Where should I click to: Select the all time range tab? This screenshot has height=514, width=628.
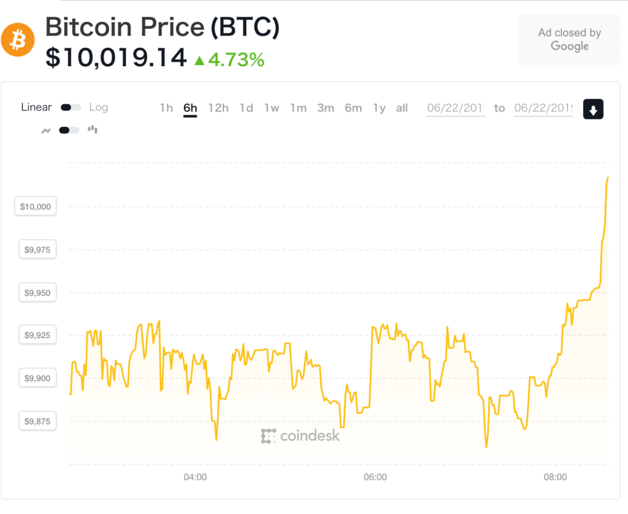[x=402, y=108]
